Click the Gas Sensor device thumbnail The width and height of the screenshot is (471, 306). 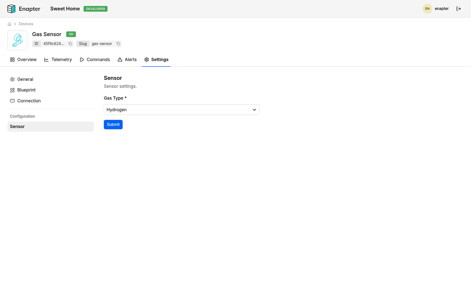pyautogui.click(x=17, y=40)
